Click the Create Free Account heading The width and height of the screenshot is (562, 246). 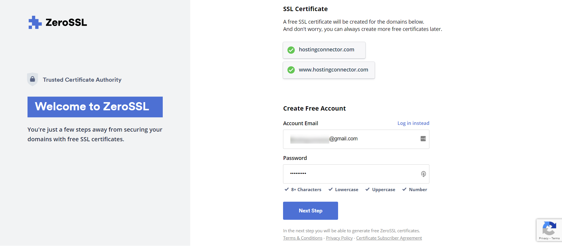coord(314,109)
